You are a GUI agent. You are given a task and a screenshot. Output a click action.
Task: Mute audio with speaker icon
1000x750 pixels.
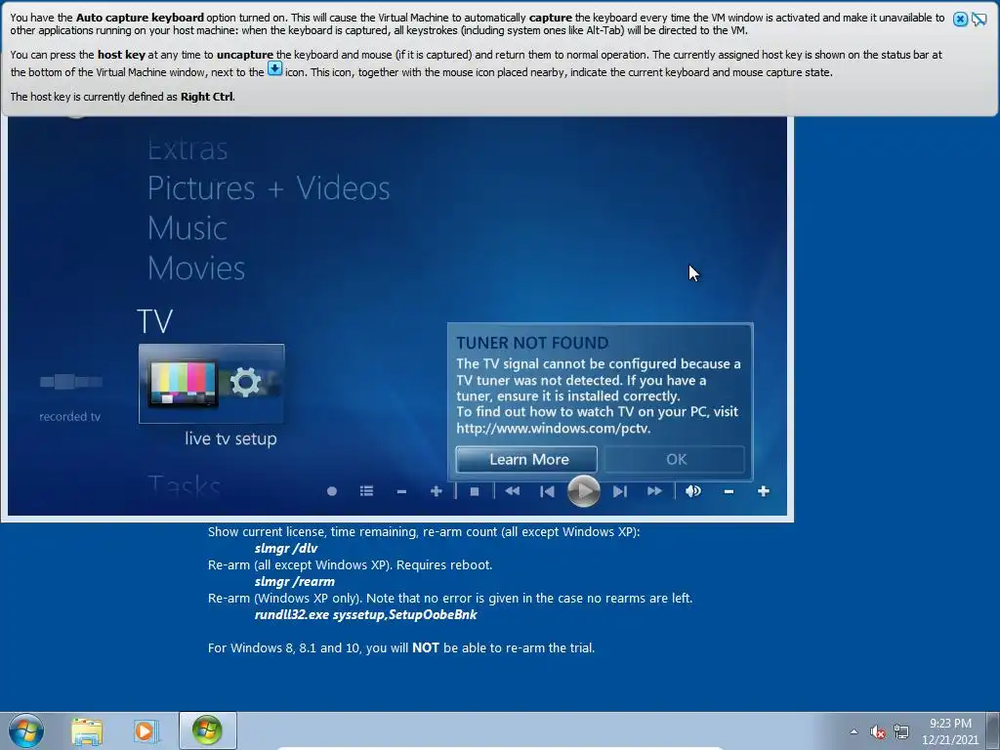[x=693, y=491]
